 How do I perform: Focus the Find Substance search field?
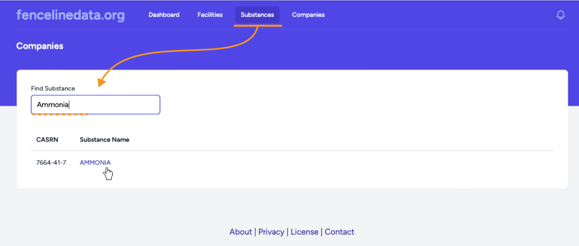96,105
